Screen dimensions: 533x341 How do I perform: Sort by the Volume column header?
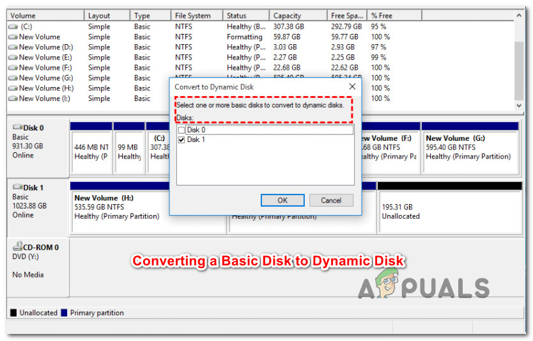45,15
